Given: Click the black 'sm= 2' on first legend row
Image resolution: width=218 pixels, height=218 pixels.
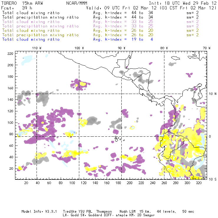Looking at the screenshot, I should click(x=193, y=13).
